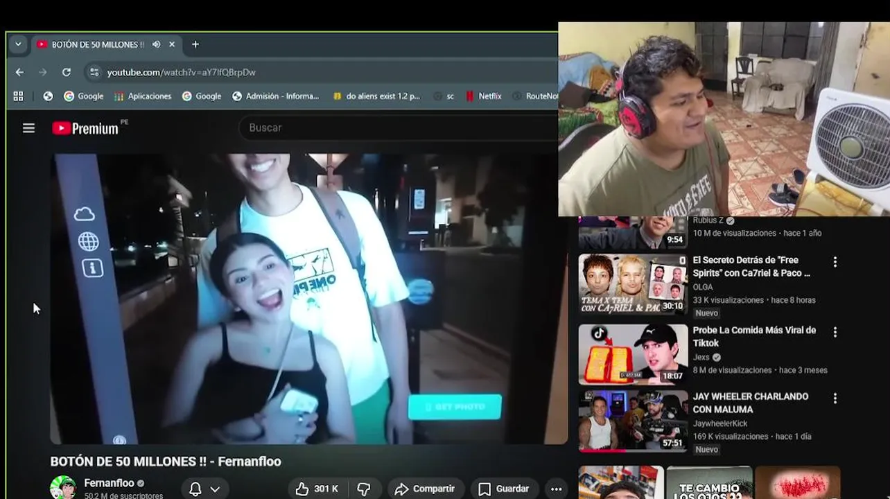Open the first Google bookmark
This screenshot has width=890, height=499.
click(x=83, y=96)
